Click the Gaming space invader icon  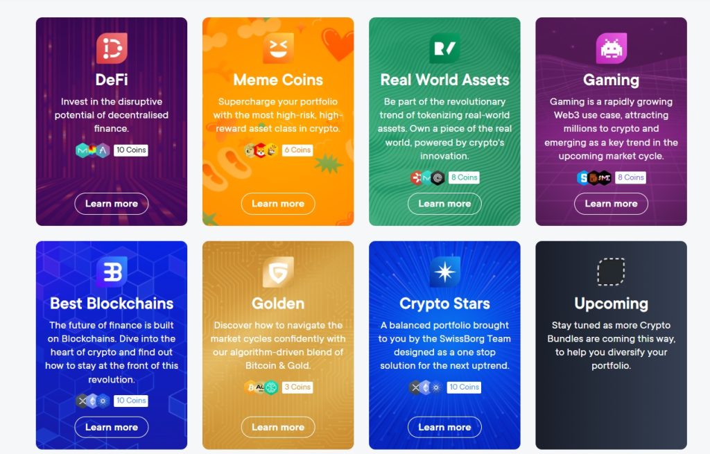tap(611, 49)
